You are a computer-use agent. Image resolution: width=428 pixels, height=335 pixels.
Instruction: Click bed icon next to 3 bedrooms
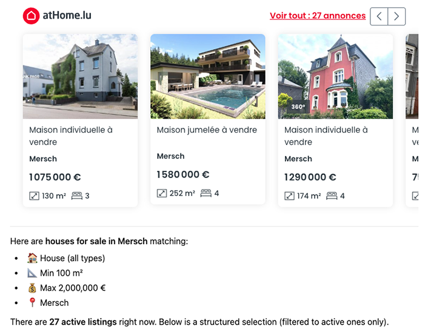click(76, 196)
